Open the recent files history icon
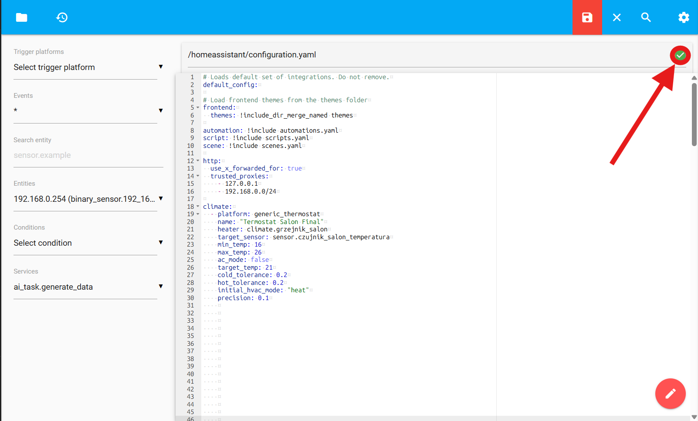This screenshot has height=421, width=698. [x=62, y=17]
